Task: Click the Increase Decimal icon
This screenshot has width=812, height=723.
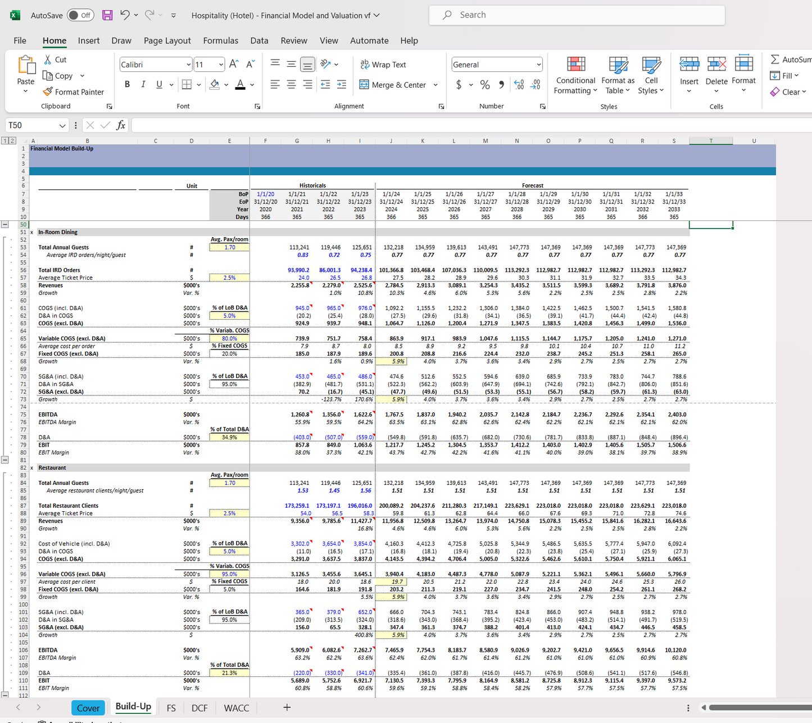Action: point(519,84)
